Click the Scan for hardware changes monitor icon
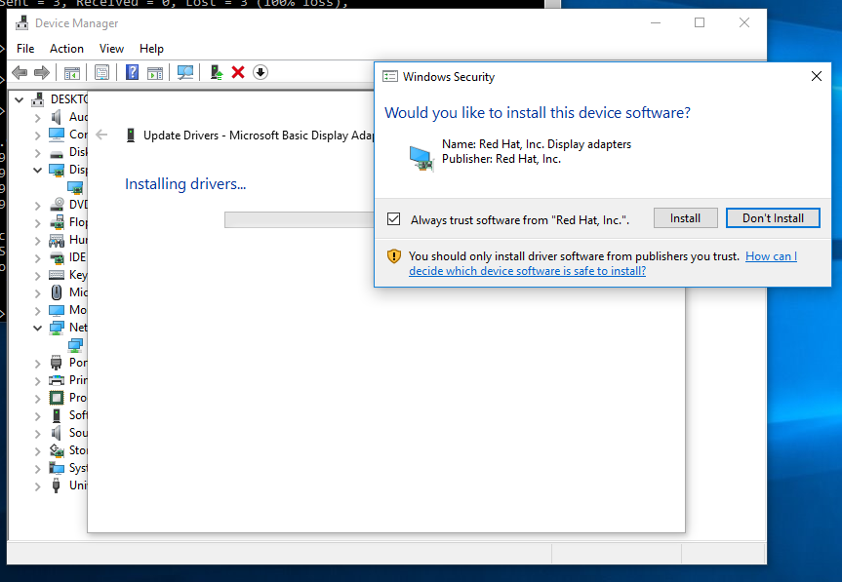The width and height of the screenshot is (842, 582). coord(185,72)
